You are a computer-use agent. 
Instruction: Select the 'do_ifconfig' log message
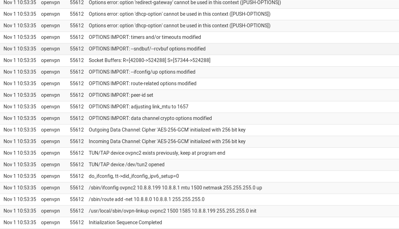[x=134, y=176]
